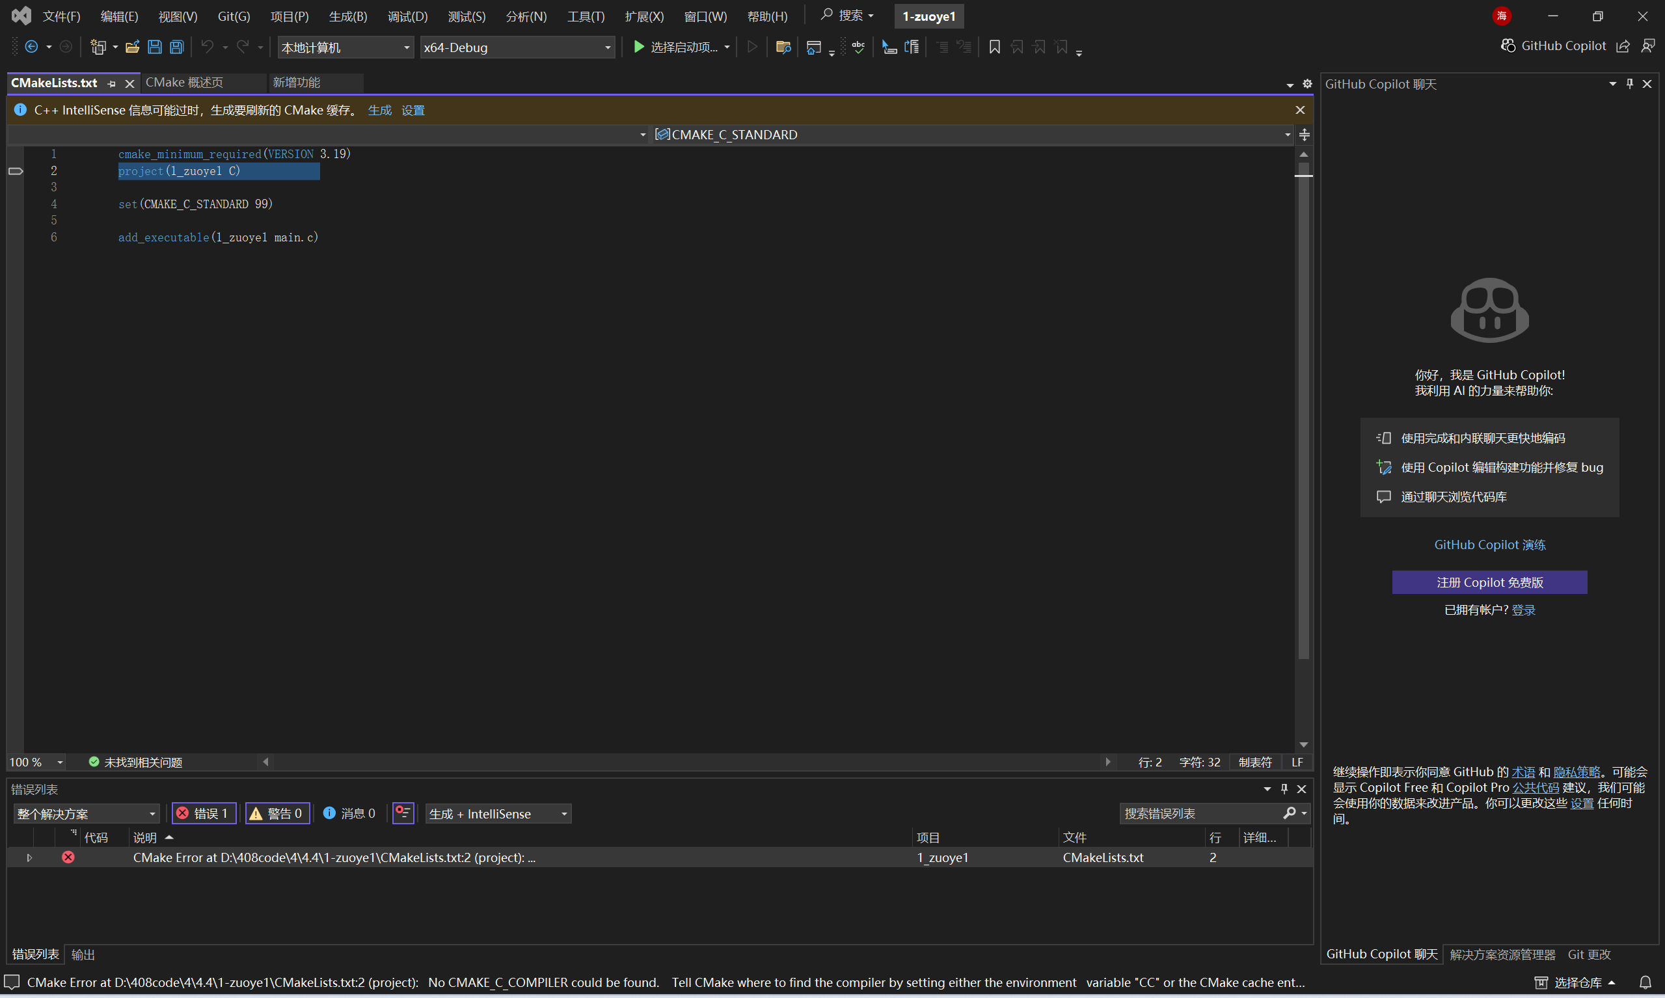Screen dimensions: 1665x998
Task: Click the Save All toolbar icon
Action: tap(177, 47)
